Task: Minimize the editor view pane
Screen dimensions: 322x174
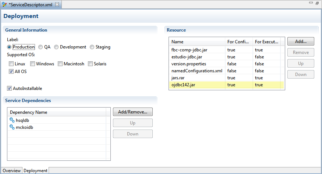Action: [x=311, y=3]
